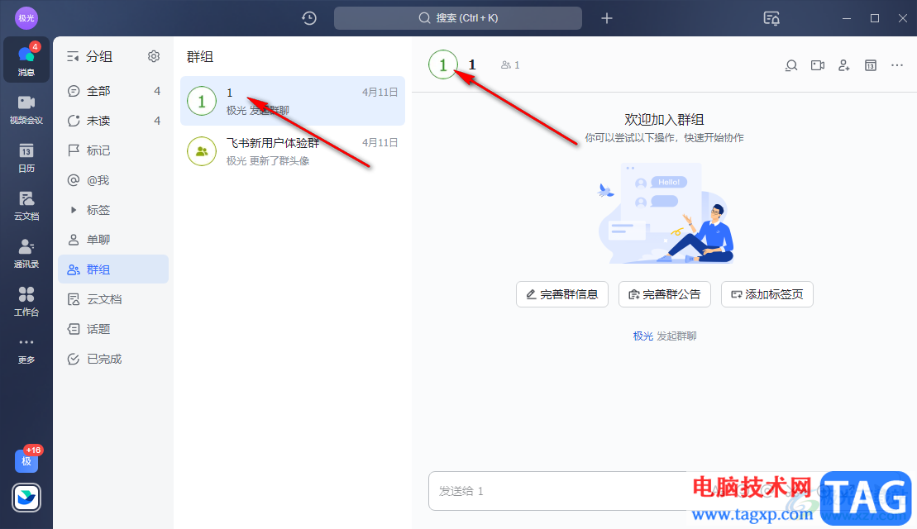Open Contacts in left sidebar
Screen dimensions: 917x529
[x=26, y=253]
